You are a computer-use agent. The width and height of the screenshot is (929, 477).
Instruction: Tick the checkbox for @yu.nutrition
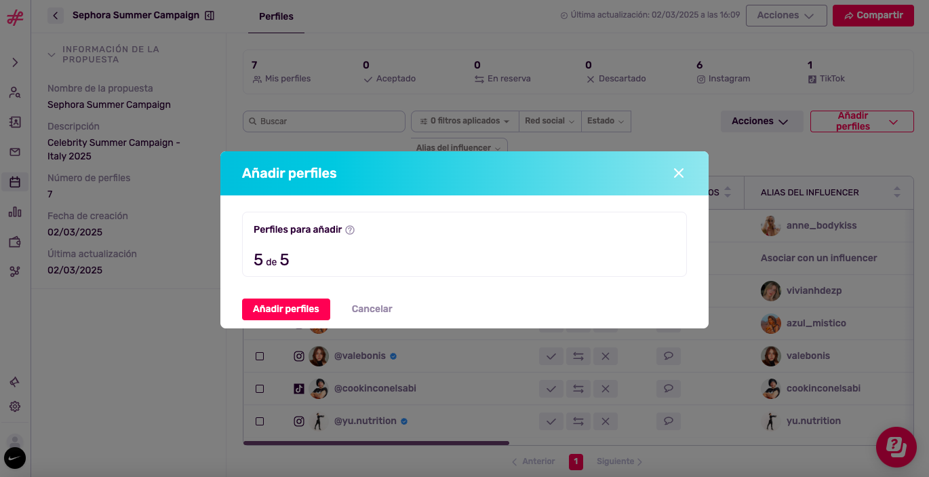click(x=260, y=421)
